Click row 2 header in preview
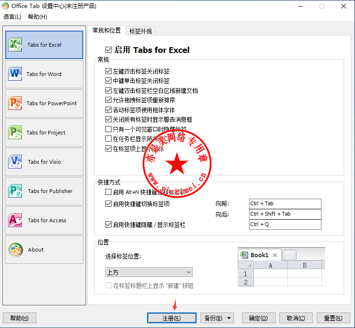This screenshot has height=328, width=355. [246, 282]
